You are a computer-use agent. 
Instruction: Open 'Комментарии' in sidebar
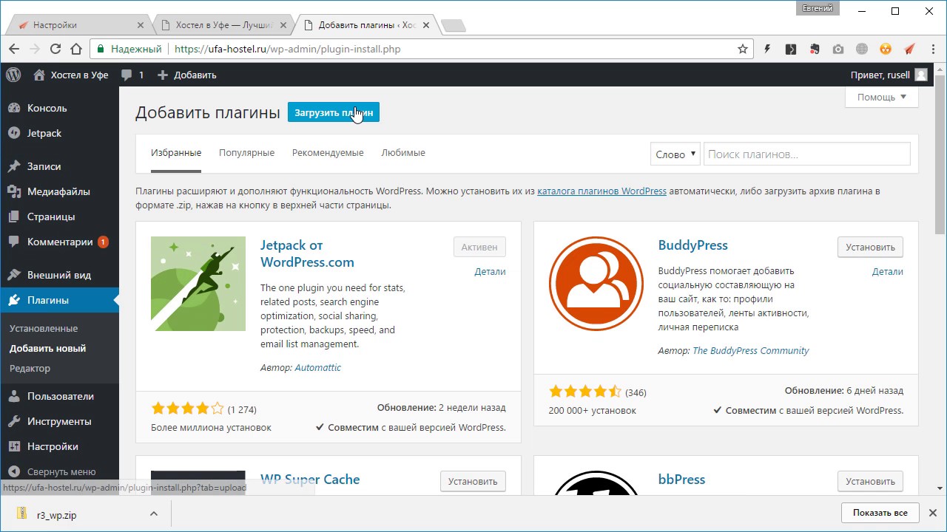[59, 242]
